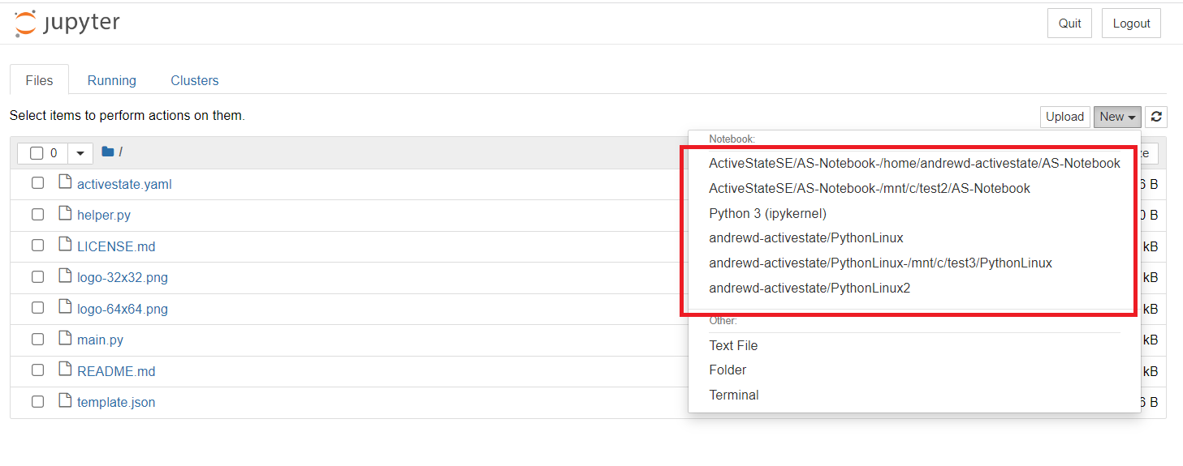Select Terminal from the New menu
1183x466 pixels.
[733, 395]
